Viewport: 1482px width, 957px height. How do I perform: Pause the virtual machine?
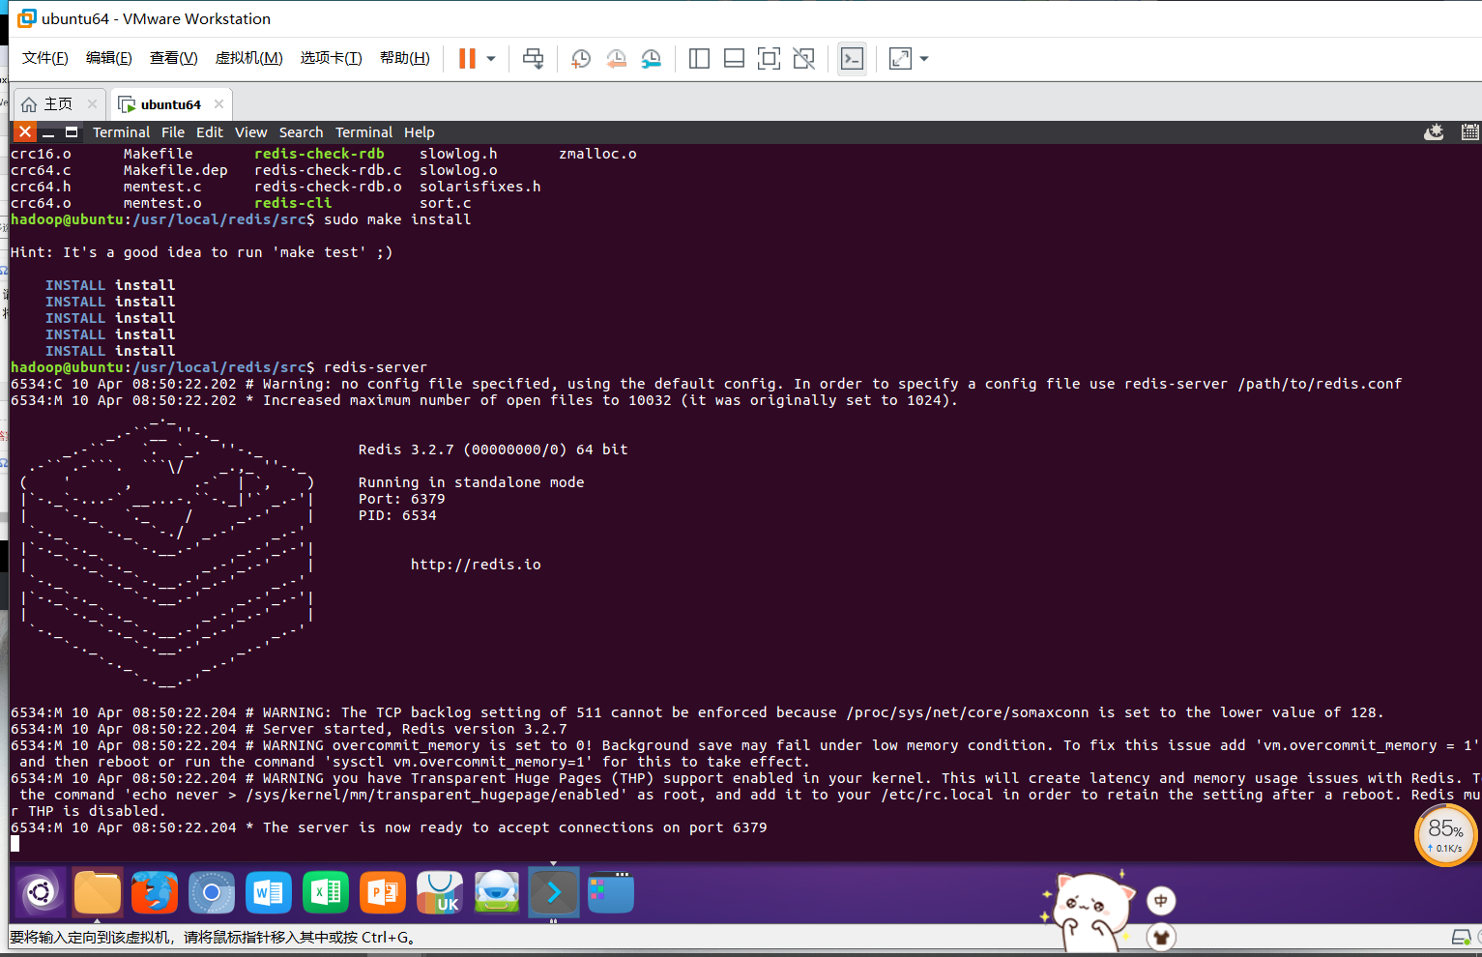(467, 59)
